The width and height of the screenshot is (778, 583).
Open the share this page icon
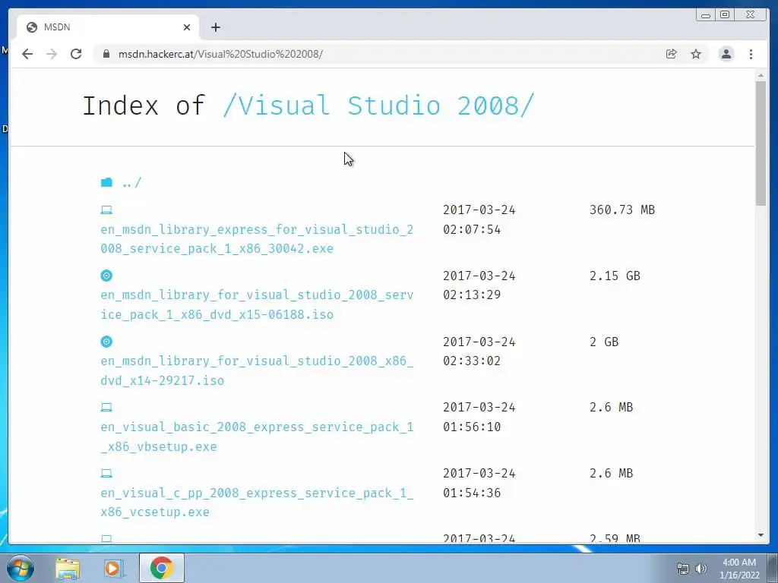(672, 54)
